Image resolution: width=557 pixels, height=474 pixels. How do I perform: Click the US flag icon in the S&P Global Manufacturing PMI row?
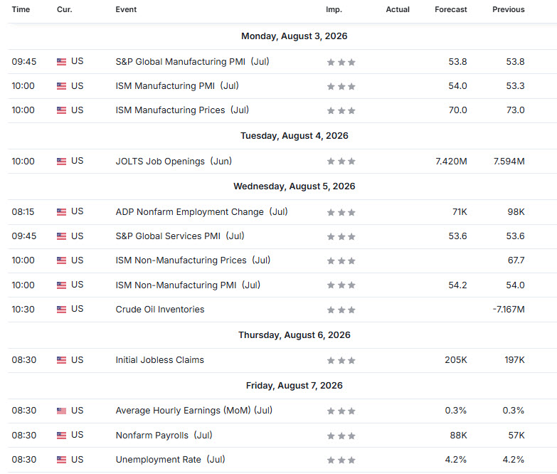[61, 62]
